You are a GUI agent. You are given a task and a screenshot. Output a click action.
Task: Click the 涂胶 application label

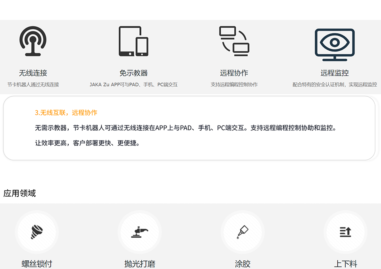click(242, 263)
